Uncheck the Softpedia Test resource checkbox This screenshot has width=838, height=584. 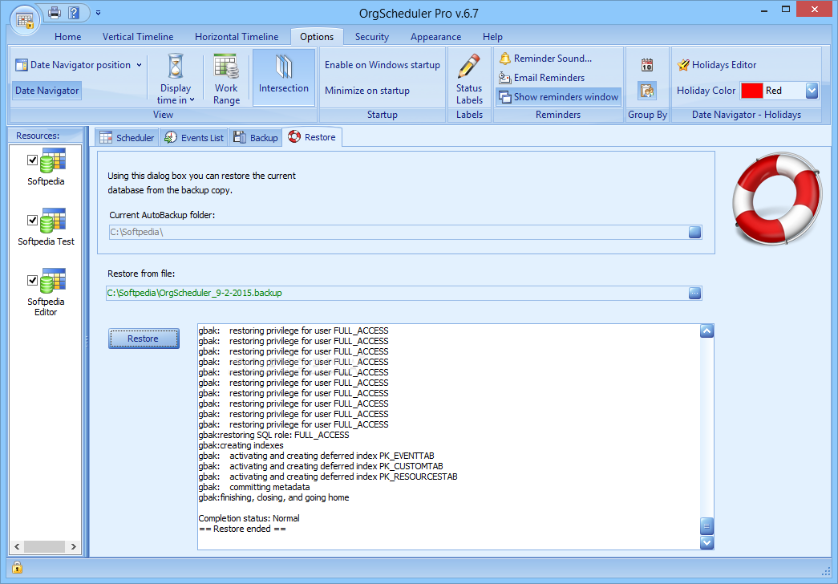[x=32, y=220]
